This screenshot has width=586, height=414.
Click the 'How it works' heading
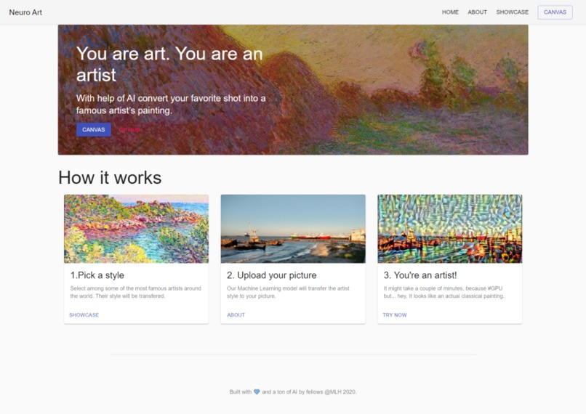pos(110,177)
